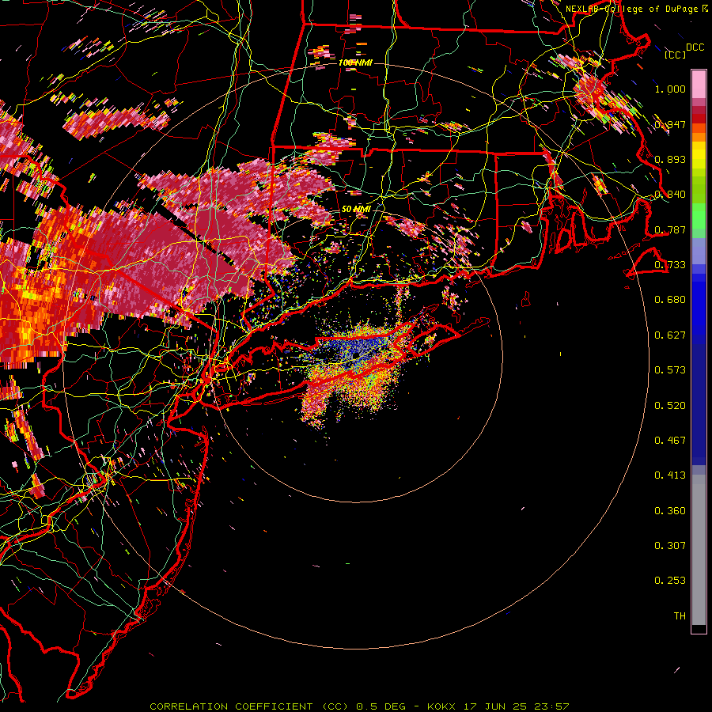Image resolution: width=712 pixels, height=712 pixels.
Task: Select the 0.627 legend value
Action: tap(670, 335)
